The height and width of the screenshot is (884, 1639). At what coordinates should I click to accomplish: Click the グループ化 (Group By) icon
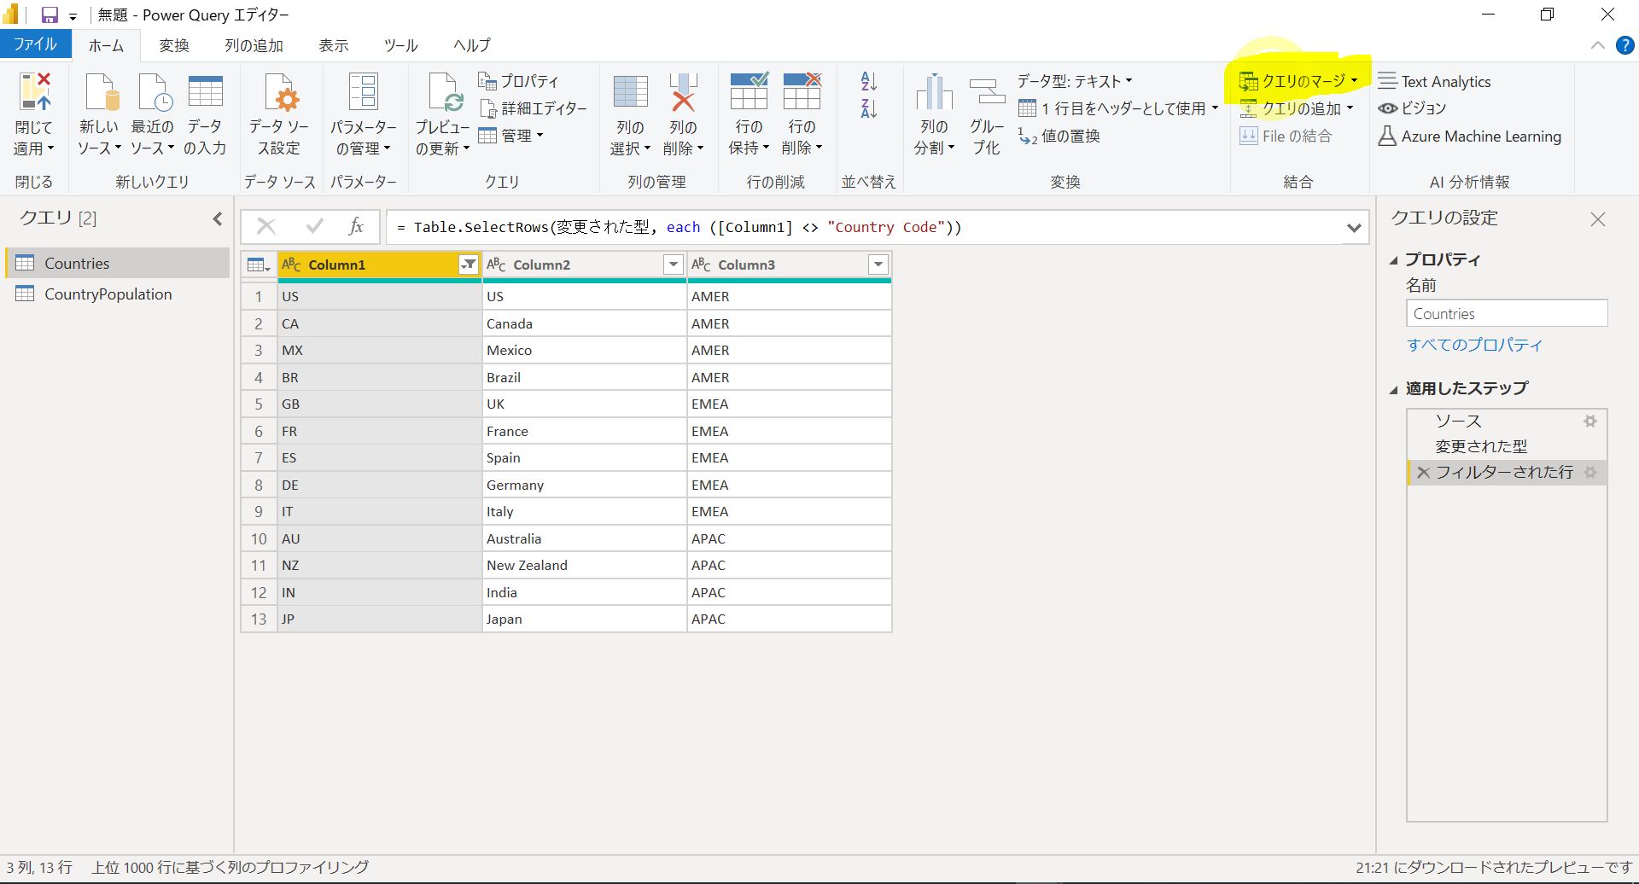987,92
